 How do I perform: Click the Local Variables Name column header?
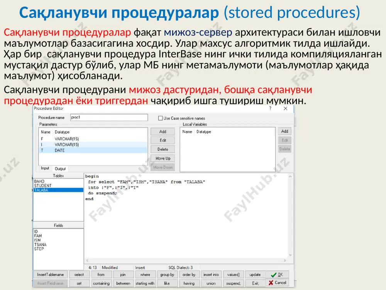click(187, 132)
